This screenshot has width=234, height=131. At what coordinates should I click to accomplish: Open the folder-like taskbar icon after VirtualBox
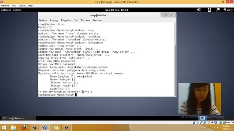click(x=56, y=128)
